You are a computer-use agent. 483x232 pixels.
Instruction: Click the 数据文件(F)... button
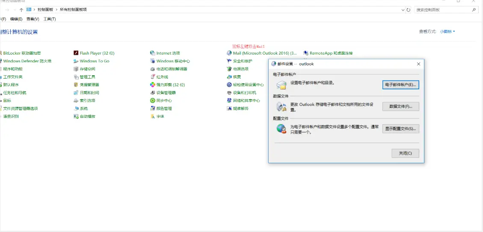point(401,106)
